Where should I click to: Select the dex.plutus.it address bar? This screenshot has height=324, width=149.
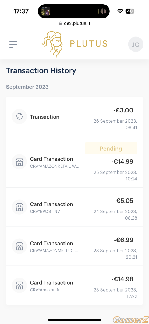[74, 23]
